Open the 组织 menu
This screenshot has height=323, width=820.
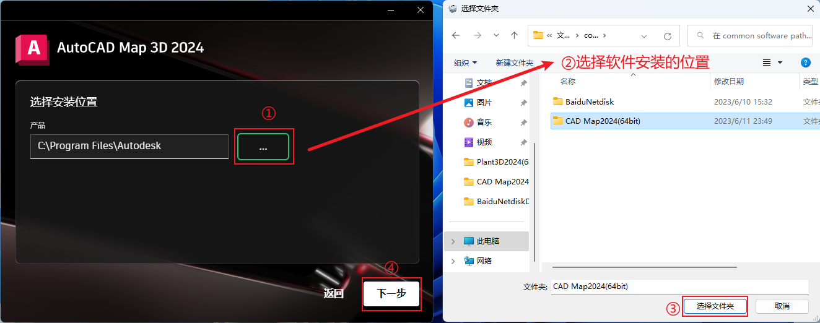466,62
